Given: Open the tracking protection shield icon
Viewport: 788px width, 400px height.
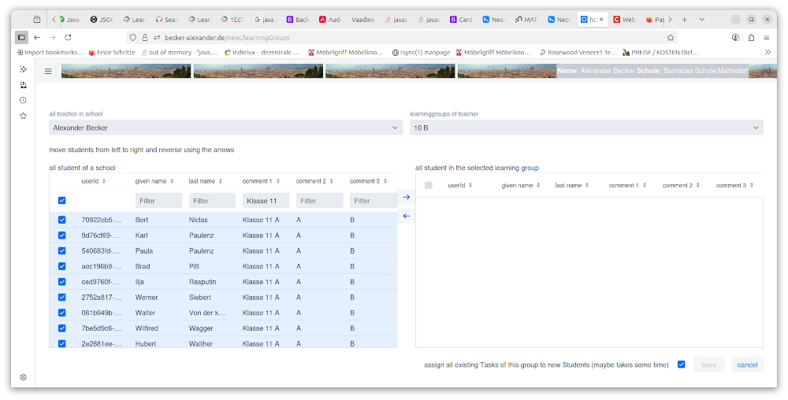Looking at the screenshot, I should click(x=132, y=37).
